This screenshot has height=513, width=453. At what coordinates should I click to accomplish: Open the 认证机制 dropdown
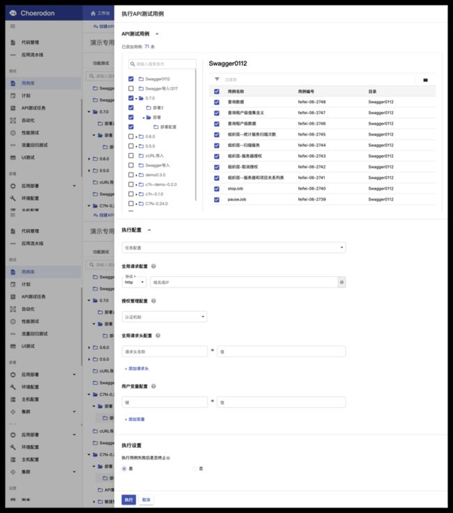coord(164,317)
